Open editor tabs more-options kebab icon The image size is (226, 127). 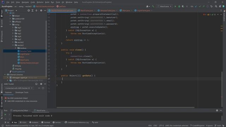tap(221, 11)
